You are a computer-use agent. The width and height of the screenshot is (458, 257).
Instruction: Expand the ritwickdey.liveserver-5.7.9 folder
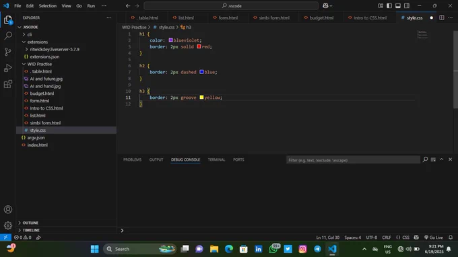[x=26, y=49]
